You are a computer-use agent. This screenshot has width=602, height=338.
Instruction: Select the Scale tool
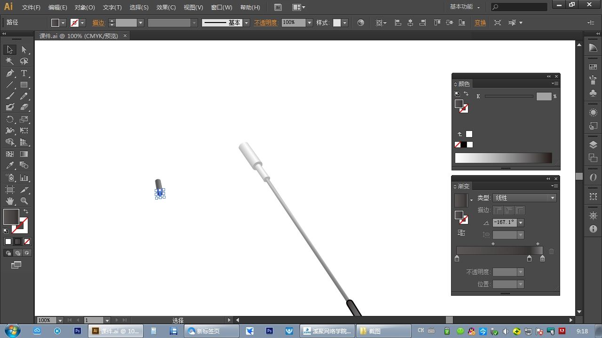24,119
